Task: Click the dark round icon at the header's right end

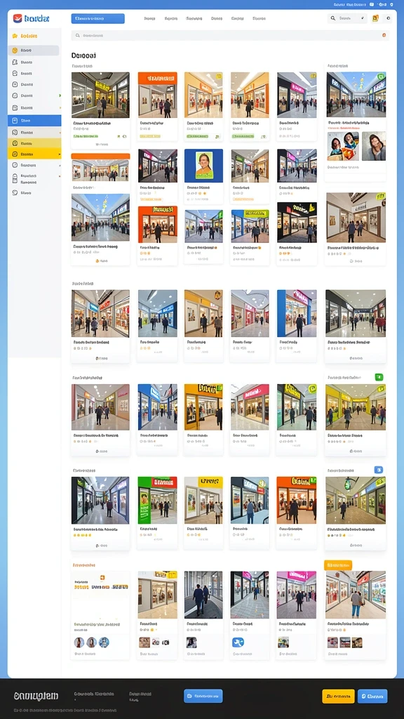Action: [389, 18]
